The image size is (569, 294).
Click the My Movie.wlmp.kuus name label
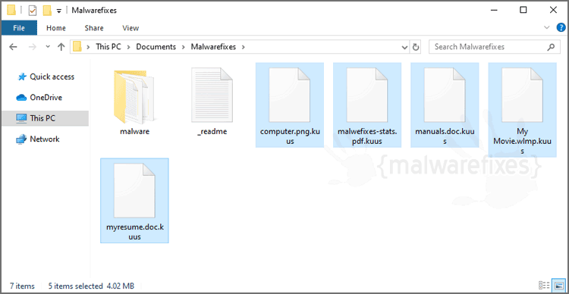coord(523,141)
